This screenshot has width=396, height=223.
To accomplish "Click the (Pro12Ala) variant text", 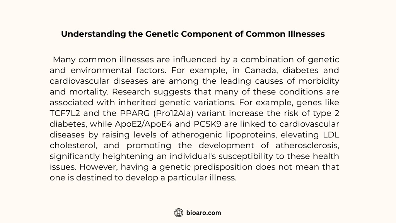I will 173,113.
